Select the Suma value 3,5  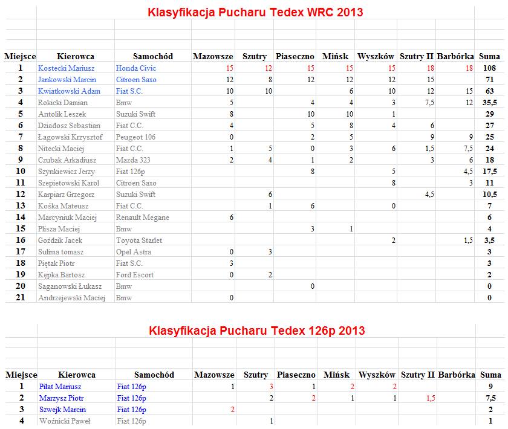coord(489,240)
